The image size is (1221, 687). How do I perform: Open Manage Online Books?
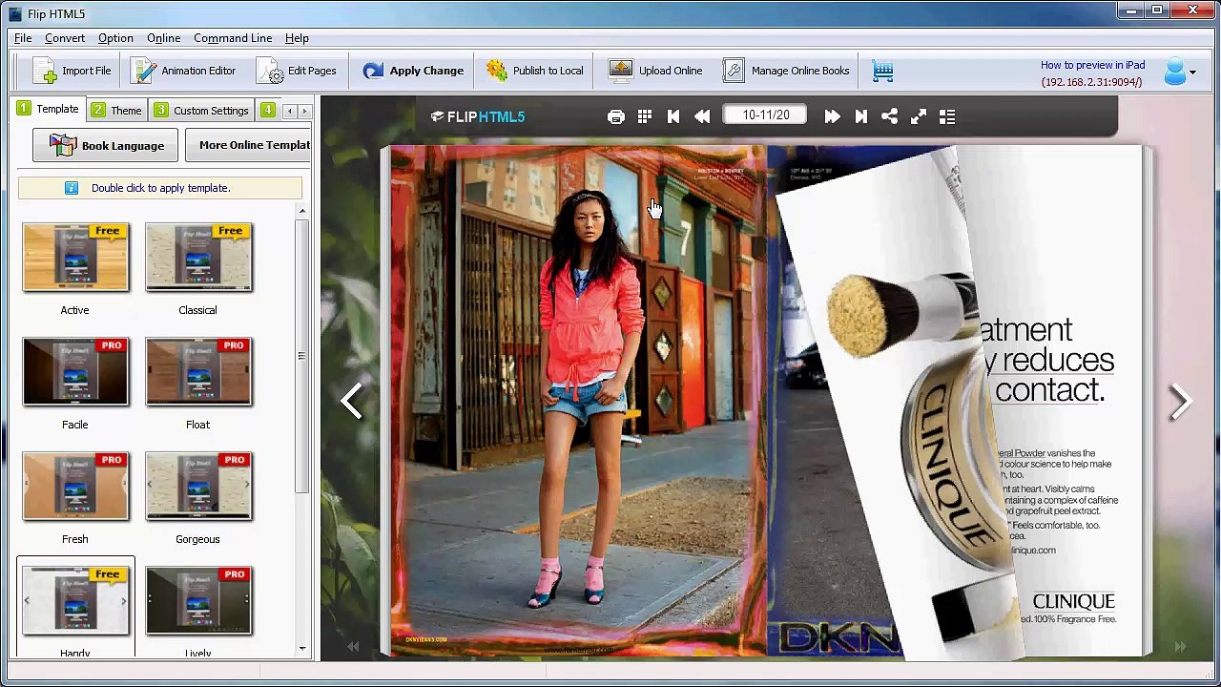787,71
